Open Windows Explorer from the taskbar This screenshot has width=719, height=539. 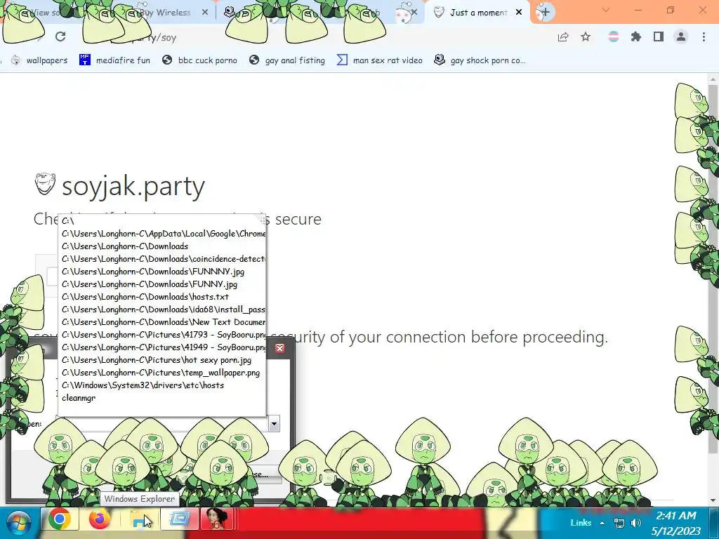pos(140,520)
